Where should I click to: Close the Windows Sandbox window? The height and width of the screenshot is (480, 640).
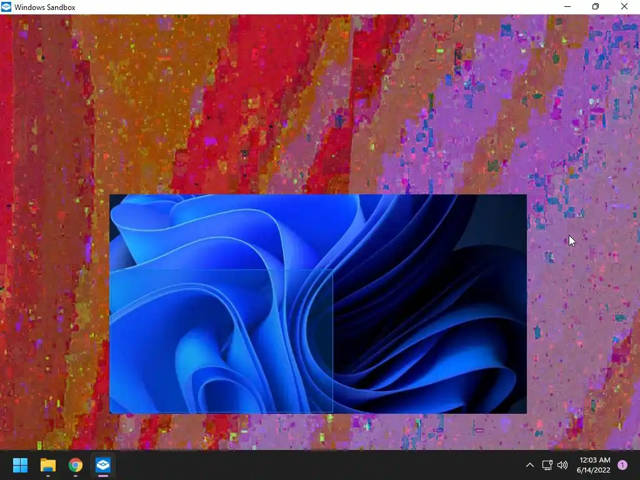(x=624, y=6)
